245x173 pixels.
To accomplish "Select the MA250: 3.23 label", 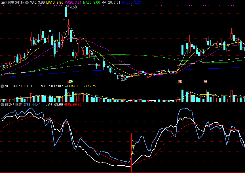I will (x=131, y=3).
